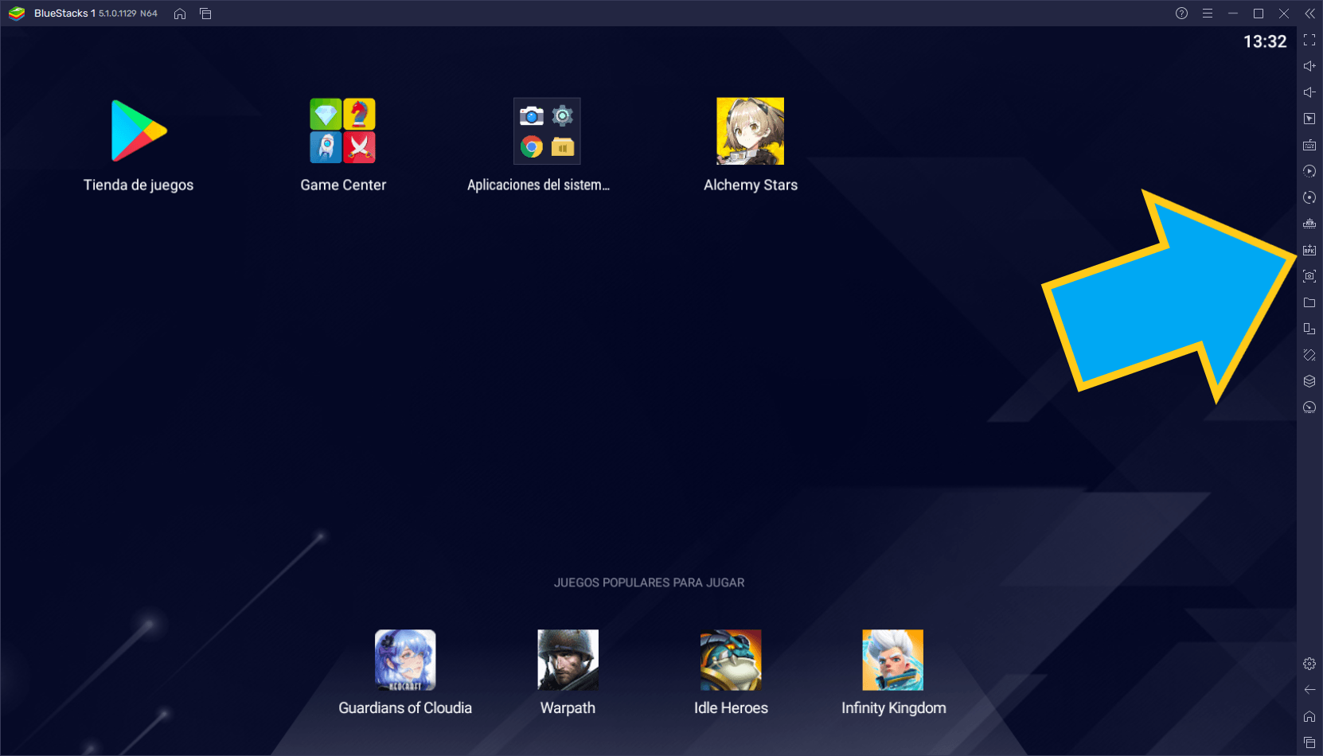Open the Multi-Instance Manager layers icon
This screenshot has width=1323, height=756.
[1309, 381]
